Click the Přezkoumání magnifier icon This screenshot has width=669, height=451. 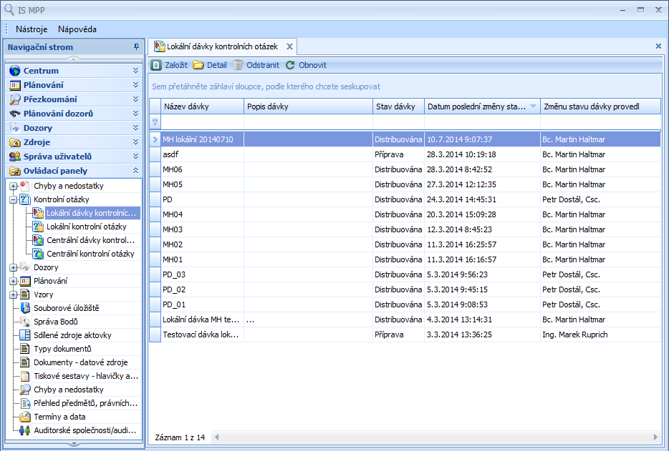15,99
